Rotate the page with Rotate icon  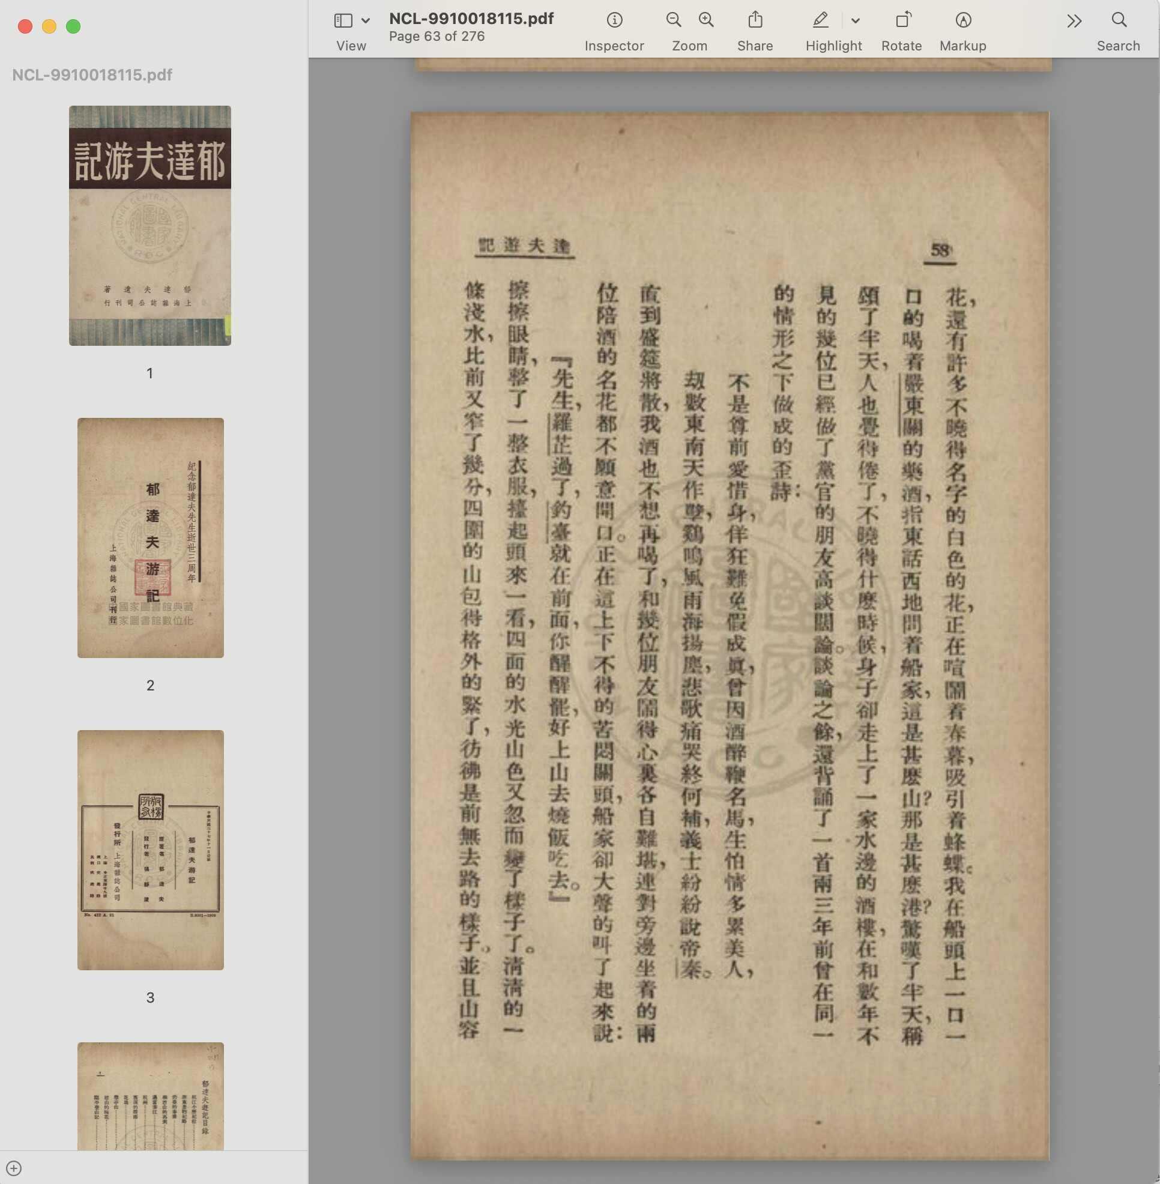pos(902,21)
